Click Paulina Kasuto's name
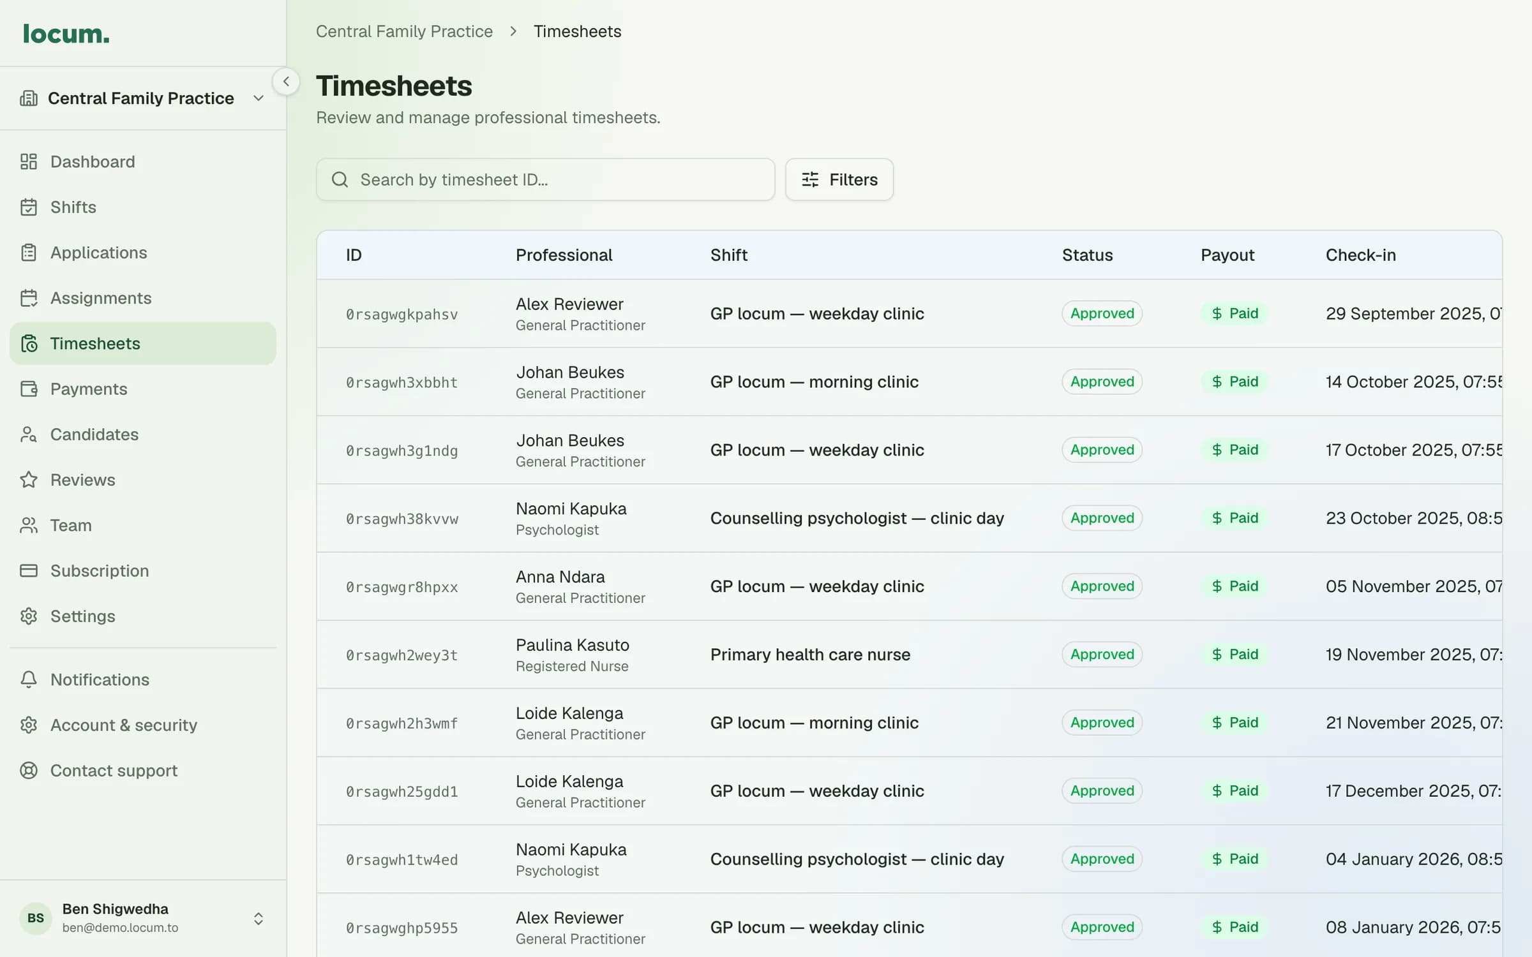Screen dimensions: 1532x957 pos(572,645)
